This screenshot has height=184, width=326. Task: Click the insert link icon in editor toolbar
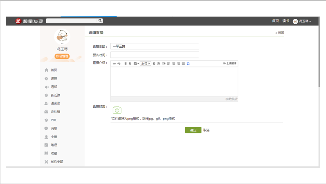pos(114,64)
